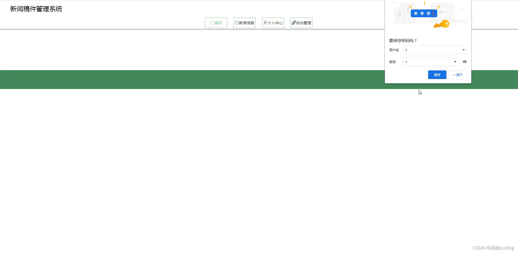This screenshot has width=518, height=253.
Task: Click the 用户名 label in the popup
Action: pyautogui.click(x=394, y=50)
